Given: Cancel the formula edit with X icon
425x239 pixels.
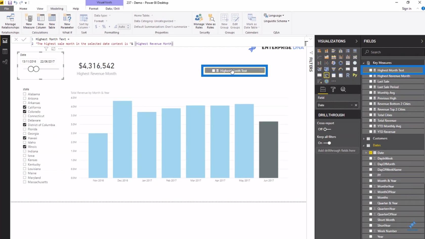Looking at the screenshot, I should [16, 39].
